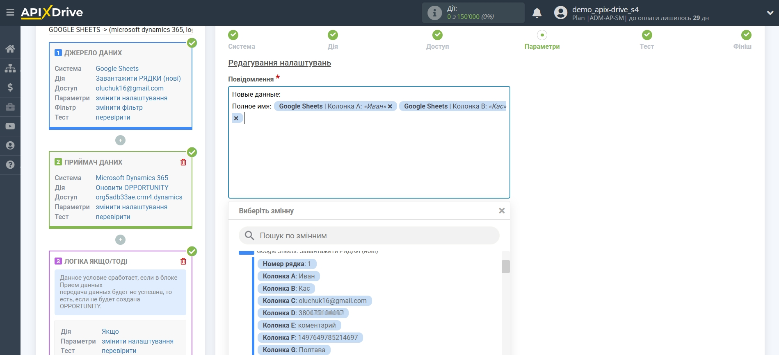The height and width of the screenshot is (355, 779).
Task: Click the Редагування налаштувань heading
Action: point(279,63)
